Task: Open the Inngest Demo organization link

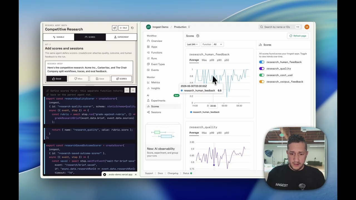Action: 160,27
